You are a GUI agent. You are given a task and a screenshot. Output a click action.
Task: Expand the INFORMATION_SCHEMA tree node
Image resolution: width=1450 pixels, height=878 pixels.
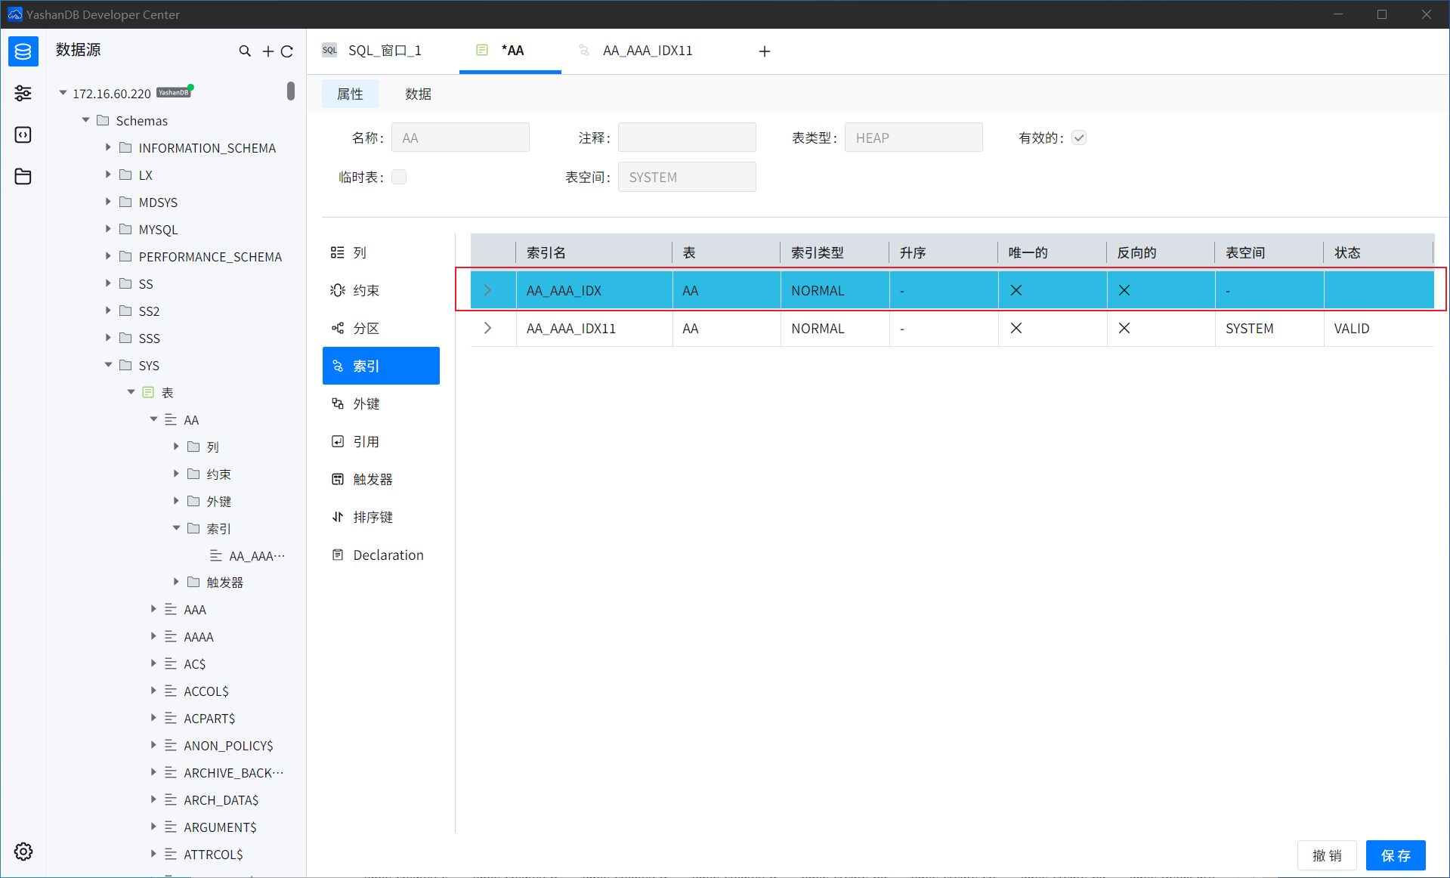[x=108, y=147]
